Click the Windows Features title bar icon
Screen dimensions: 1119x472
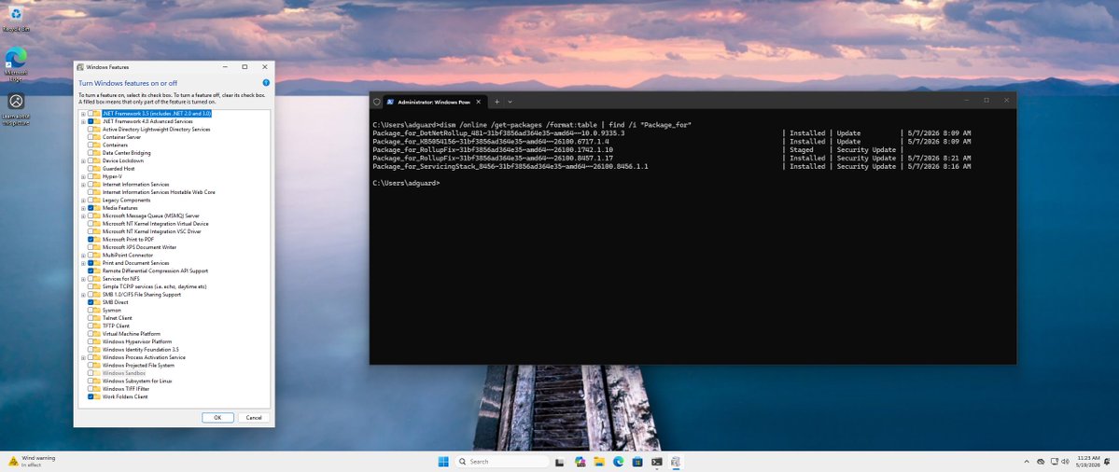point(80,67)
